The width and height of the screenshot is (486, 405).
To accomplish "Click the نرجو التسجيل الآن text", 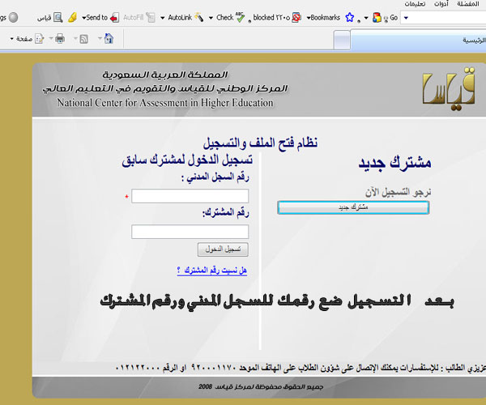I will [398, 192].
